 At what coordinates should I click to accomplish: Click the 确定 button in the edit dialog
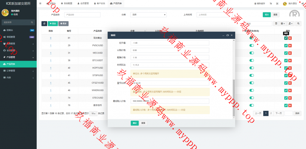point(134,123)
